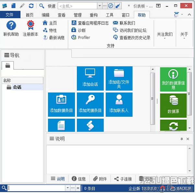
Task: Click the 添加会话 add session tile
Action: (90, 78)
